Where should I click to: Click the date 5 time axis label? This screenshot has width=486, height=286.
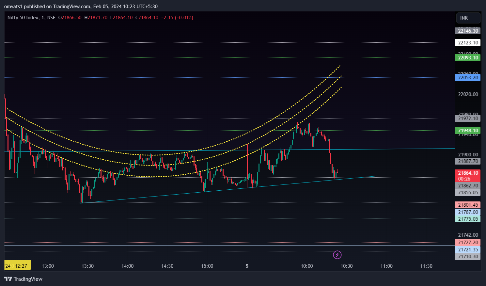pos(247,266)
